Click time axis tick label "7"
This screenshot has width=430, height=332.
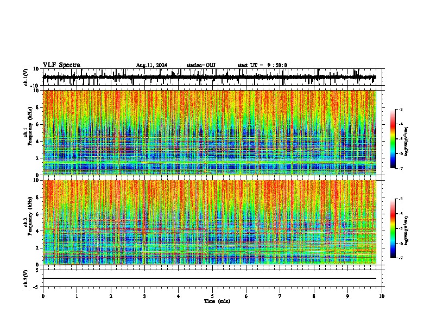280,296
